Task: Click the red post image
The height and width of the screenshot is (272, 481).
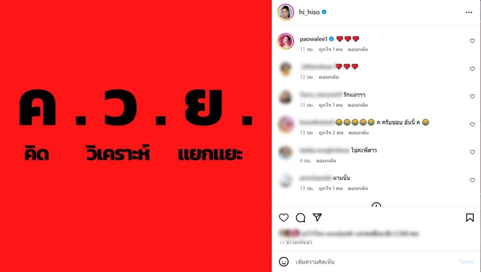Action: (x=136, y=136)
